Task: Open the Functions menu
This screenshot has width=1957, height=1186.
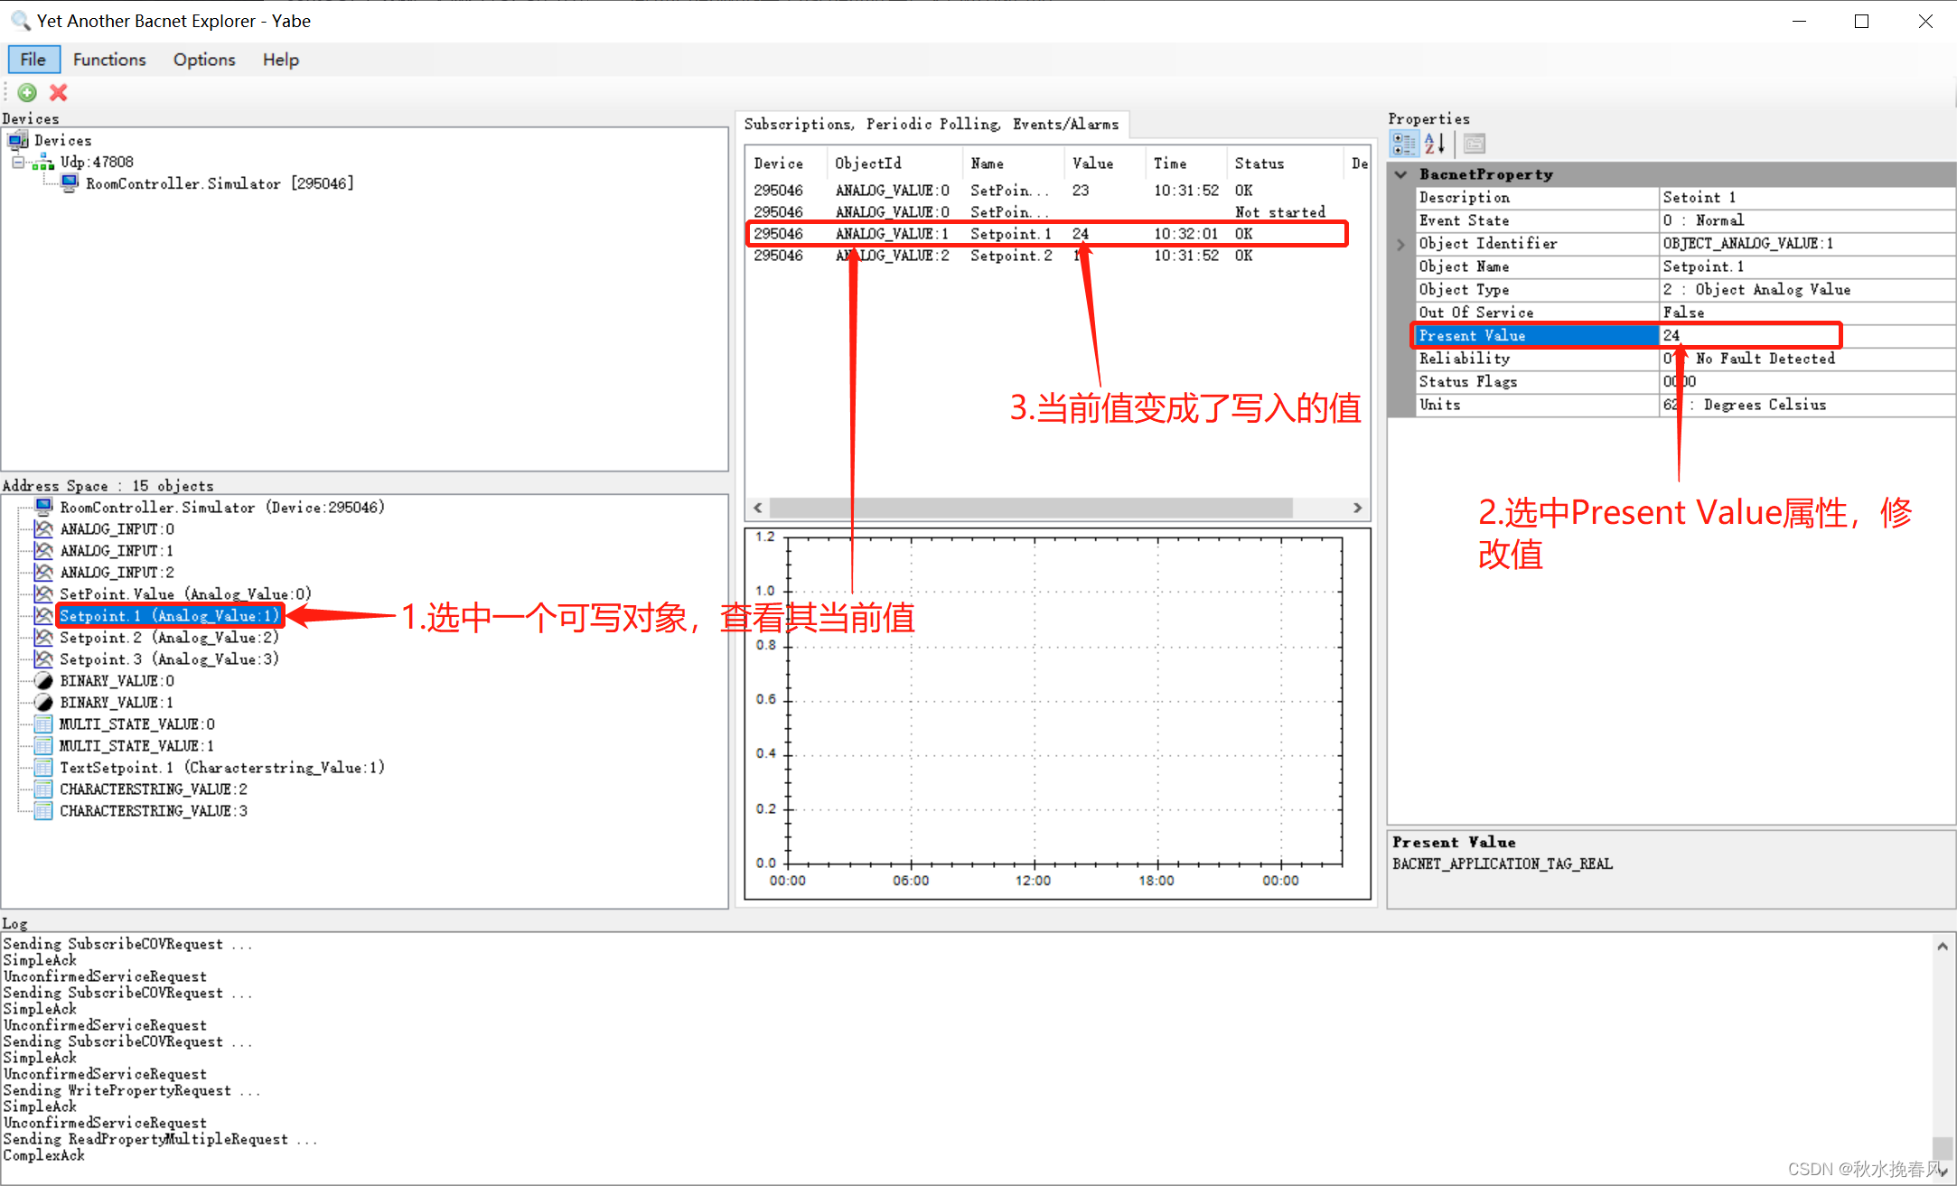Action: (108, 59)
